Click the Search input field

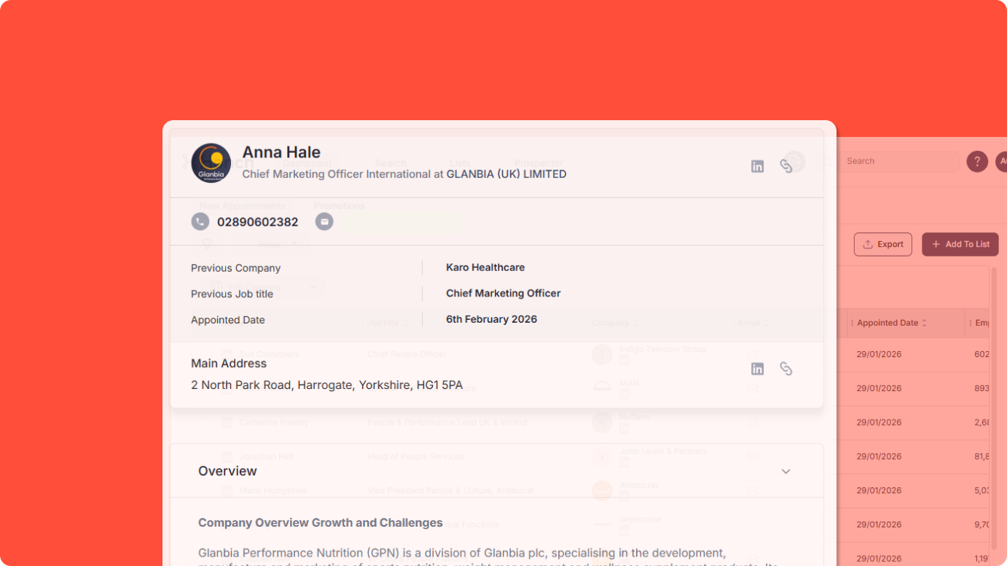899,162
